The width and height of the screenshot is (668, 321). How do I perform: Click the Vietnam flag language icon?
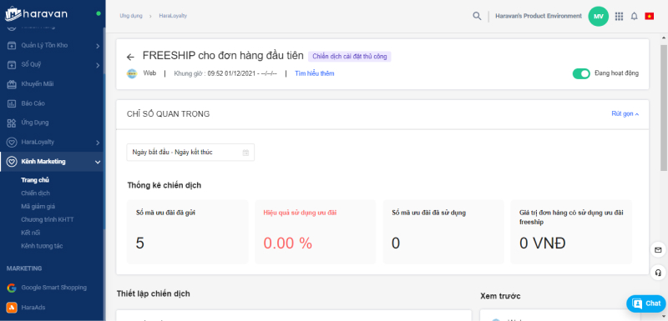[x=650, y=16]
